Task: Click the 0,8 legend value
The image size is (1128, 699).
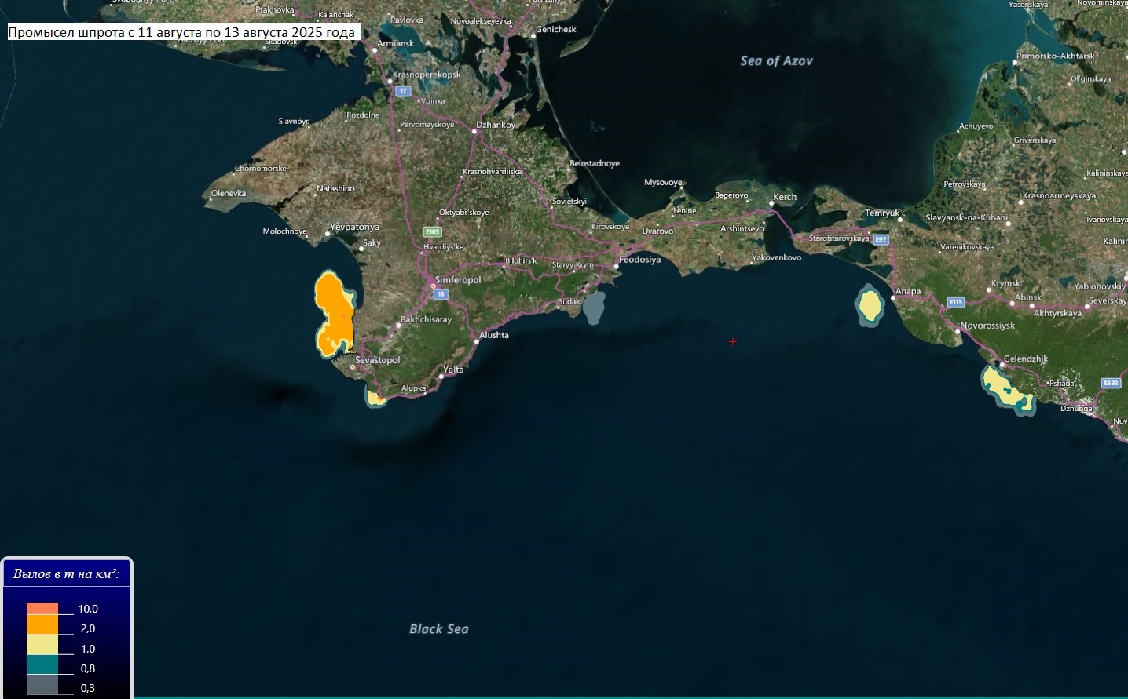Action: [x=88, y=668]
